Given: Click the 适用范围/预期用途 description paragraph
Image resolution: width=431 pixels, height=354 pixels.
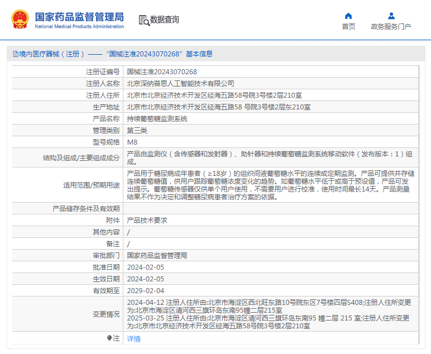Looking at the screenshot, I should point(271,185).
